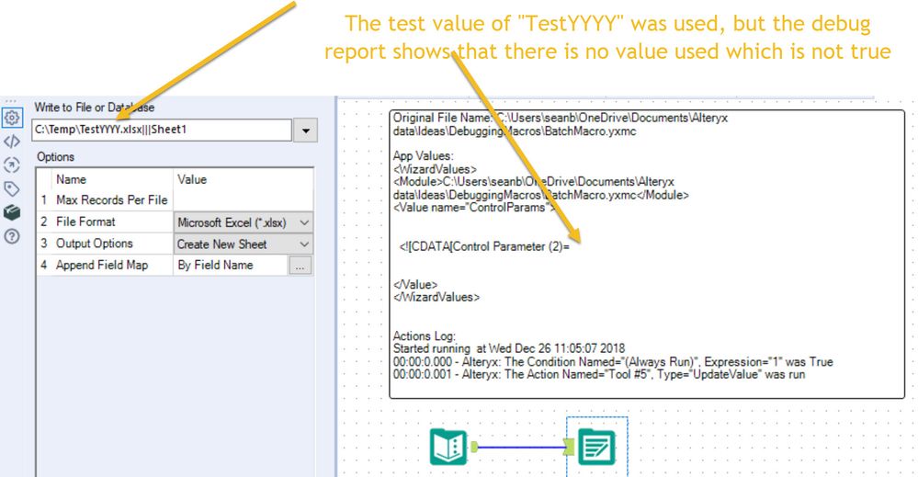The width and height of the screenshot is (918, 477).
Task: Select the blue connection line between tools
Action: pos(520,448)
